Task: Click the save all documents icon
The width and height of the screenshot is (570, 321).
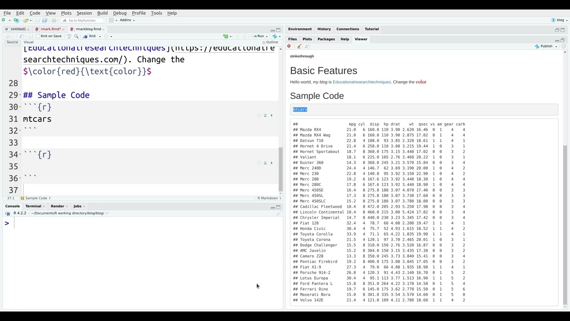Action: (45, 20)
